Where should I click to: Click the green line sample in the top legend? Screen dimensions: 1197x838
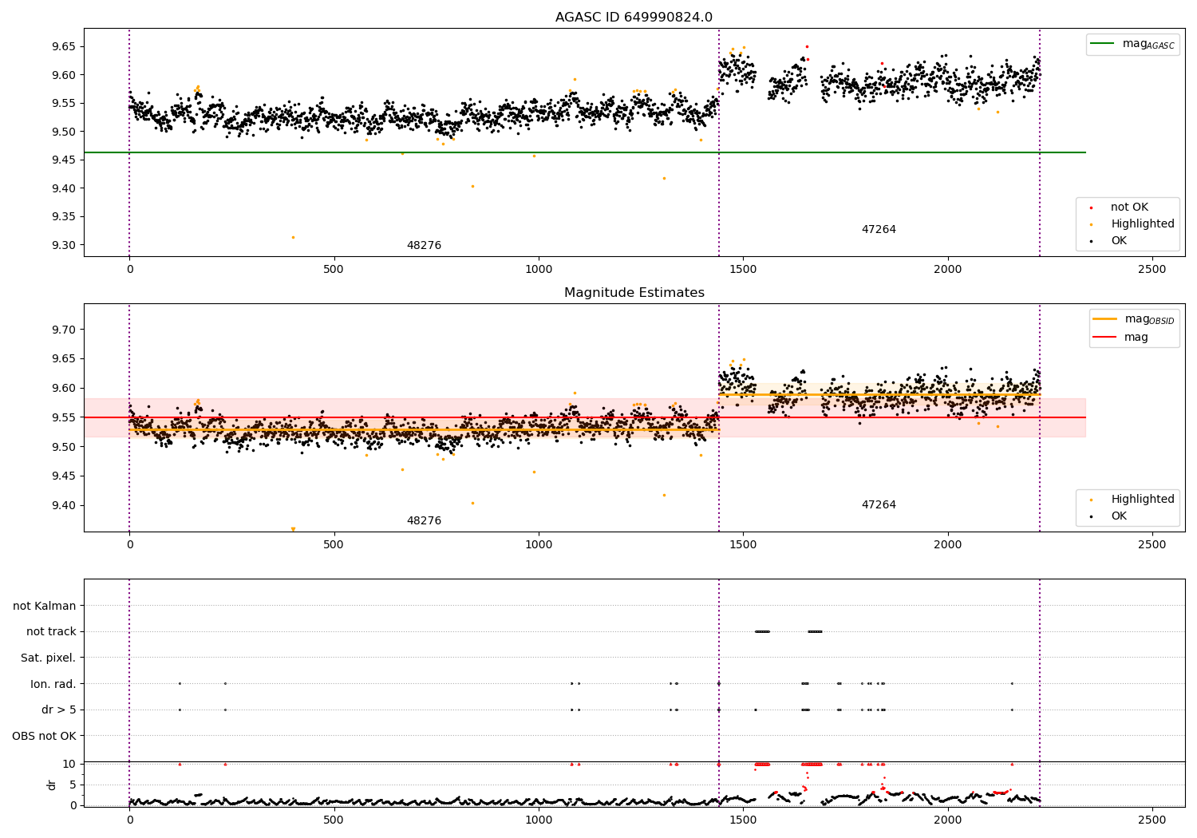coord(1102,44)
